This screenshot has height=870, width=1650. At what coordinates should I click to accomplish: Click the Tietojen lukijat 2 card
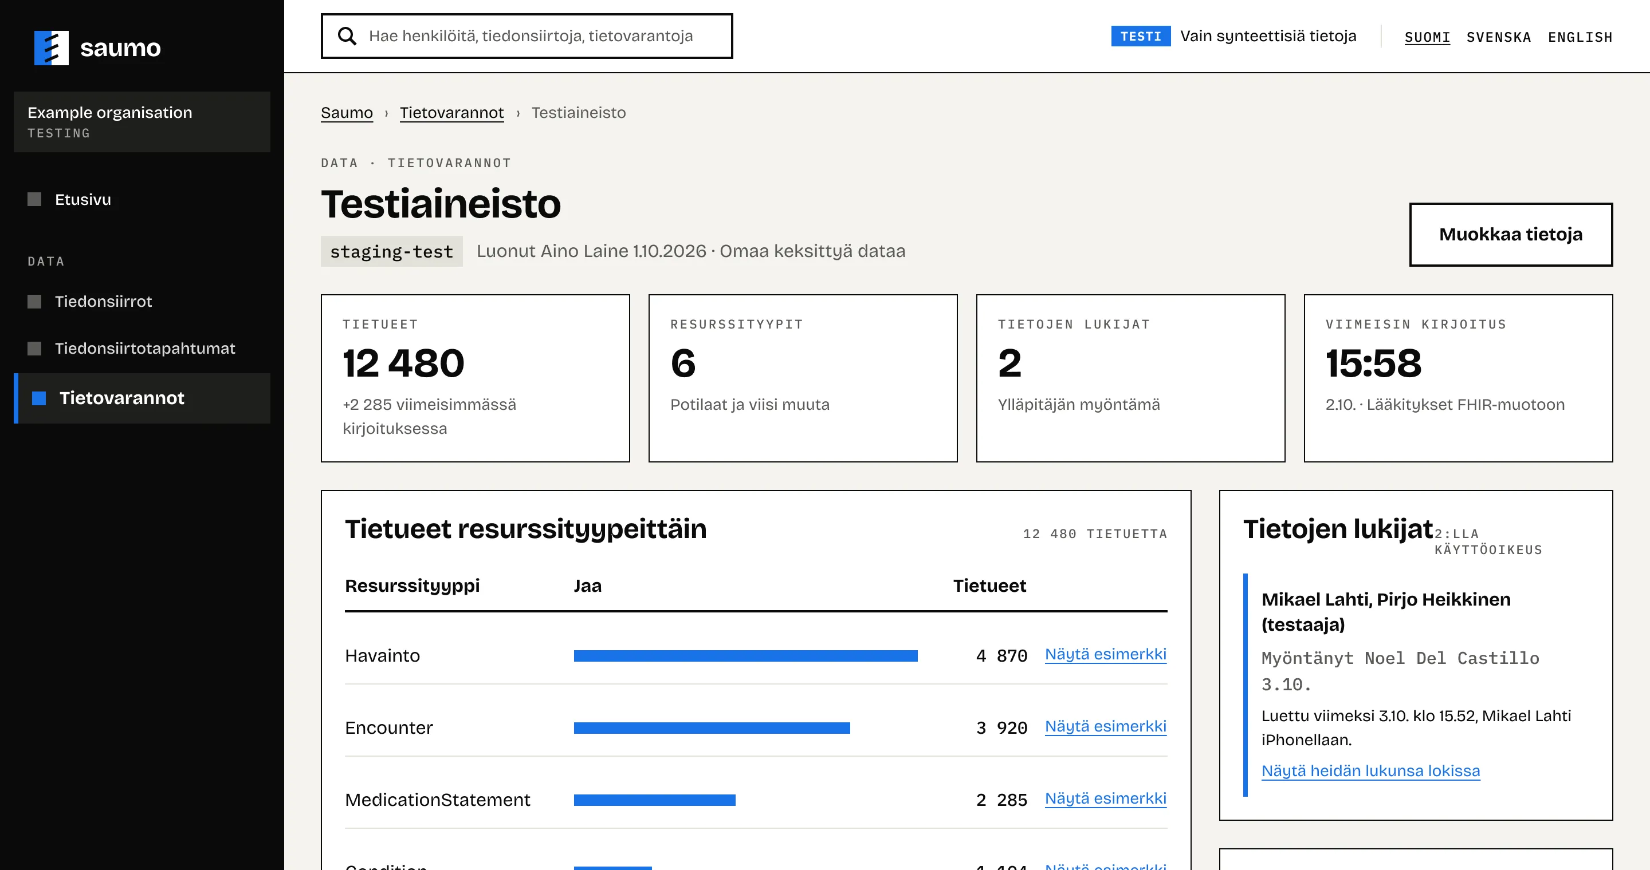[1130, 378]
